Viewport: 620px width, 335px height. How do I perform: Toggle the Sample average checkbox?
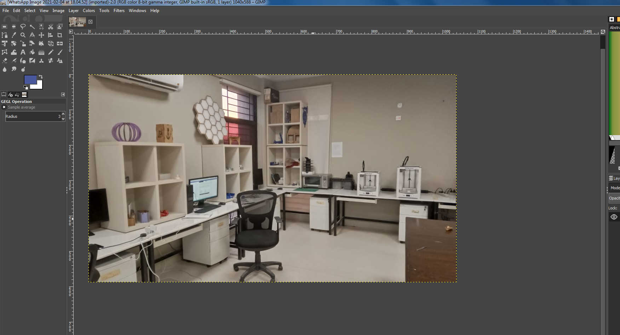point(4,107)
